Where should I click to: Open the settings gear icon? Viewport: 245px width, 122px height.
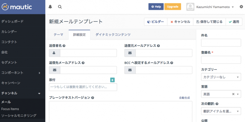(x=241, y=7)
